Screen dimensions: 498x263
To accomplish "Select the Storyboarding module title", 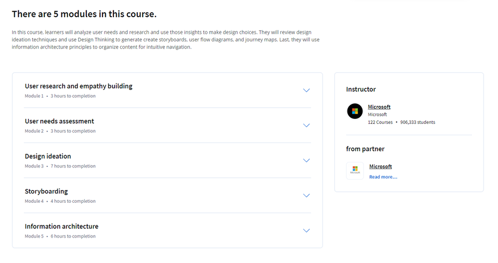I will pos(46,191).
